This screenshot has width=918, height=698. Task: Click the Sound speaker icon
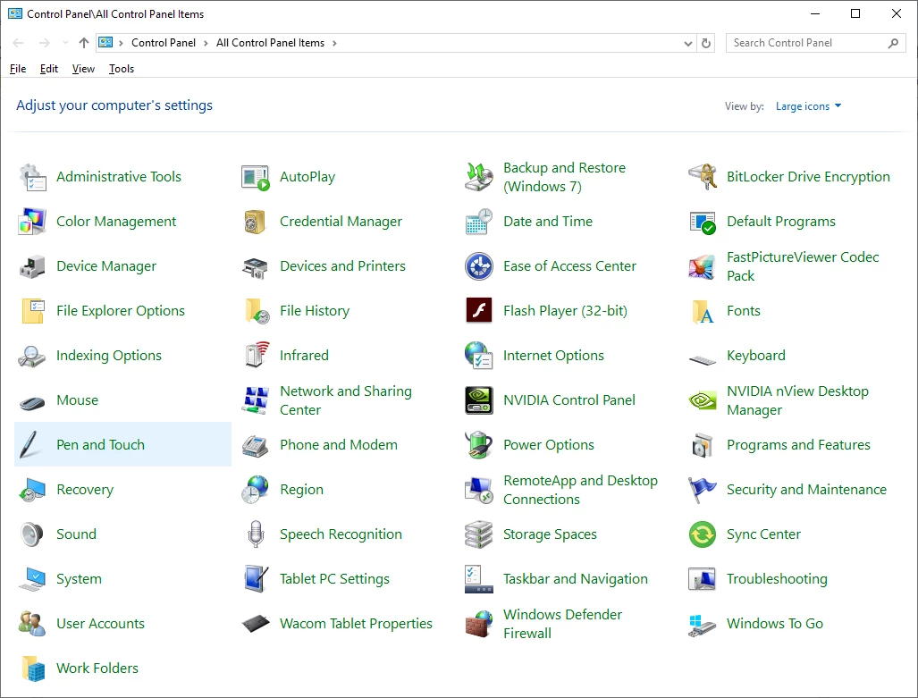point(32,534)
